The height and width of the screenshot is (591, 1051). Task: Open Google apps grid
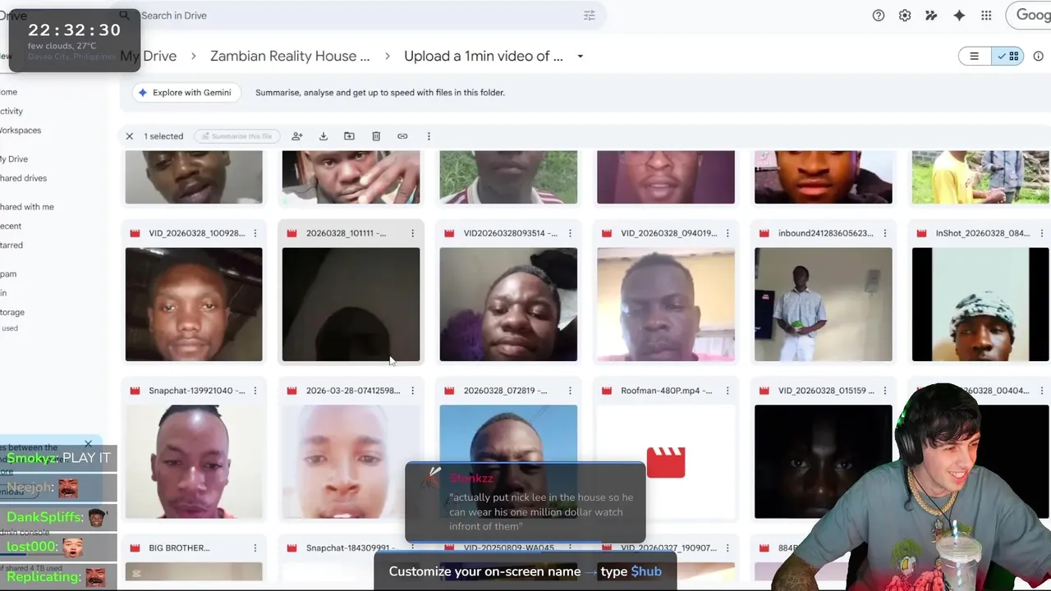click(986, 16)
